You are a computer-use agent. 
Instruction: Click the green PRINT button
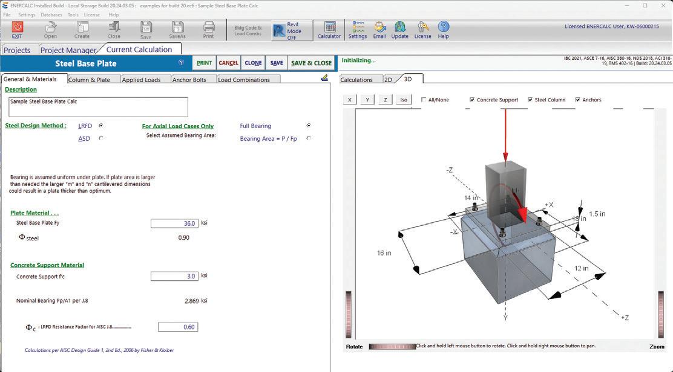coord(205,63)
